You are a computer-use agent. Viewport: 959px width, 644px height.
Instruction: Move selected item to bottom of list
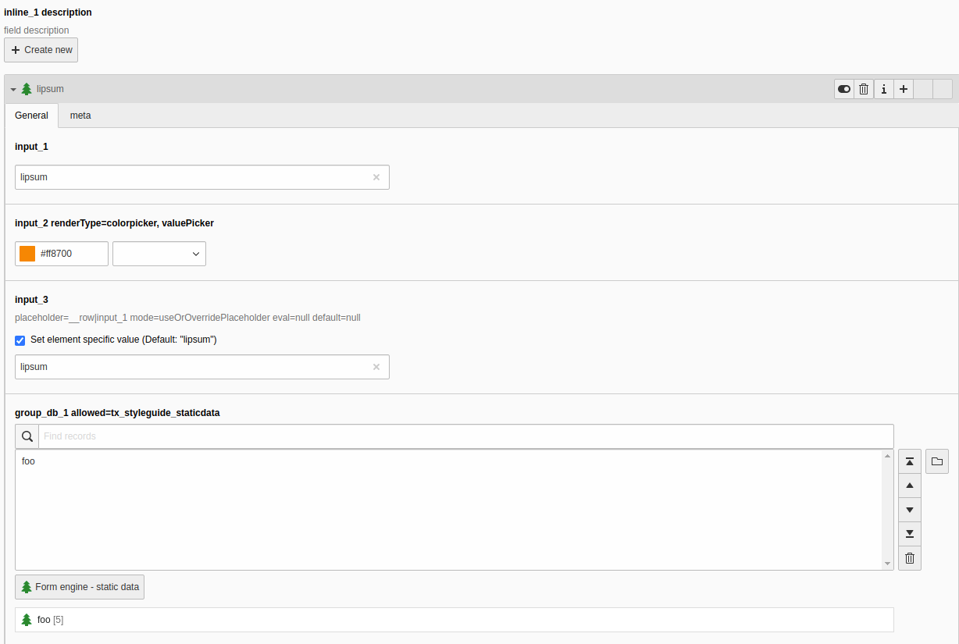(909, 534)
